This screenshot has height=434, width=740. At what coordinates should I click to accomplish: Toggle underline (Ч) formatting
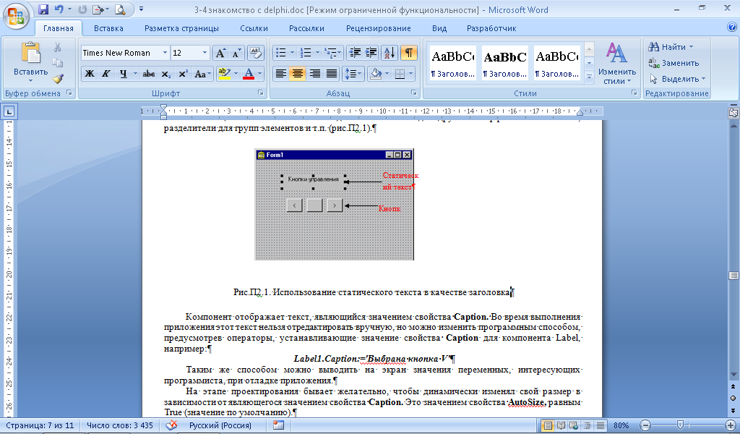click(x=123, y=74)
